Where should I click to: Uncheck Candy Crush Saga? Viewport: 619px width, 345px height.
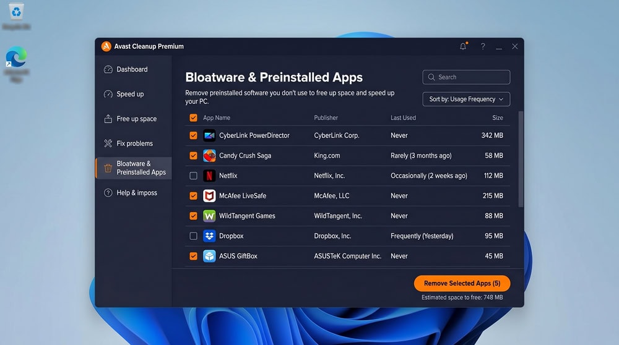click(x=193, y=156)
